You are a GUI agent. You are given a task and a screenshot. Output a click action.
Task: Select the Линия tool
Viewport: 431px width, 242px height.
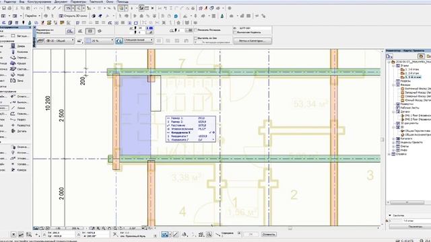(18, 108)
